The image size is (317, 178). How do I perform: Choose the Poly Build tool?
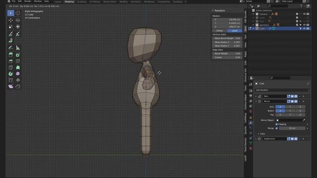(18, 67)
